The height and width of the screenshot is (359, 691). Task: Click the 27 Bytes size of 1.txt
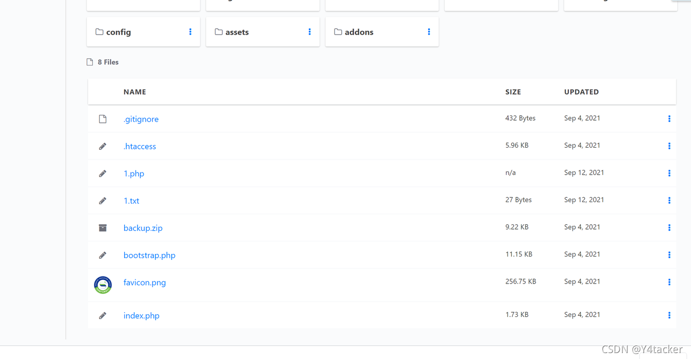click(x=518, y=199)
